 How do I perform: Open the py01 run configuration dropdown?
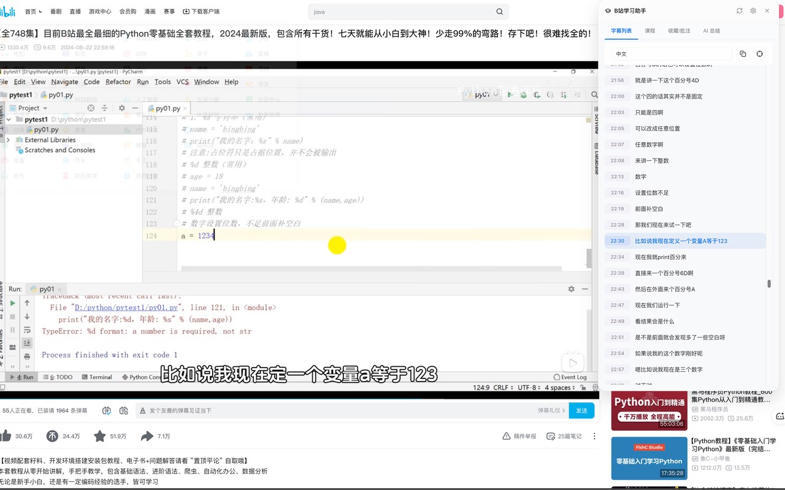(x=482, y=95)
